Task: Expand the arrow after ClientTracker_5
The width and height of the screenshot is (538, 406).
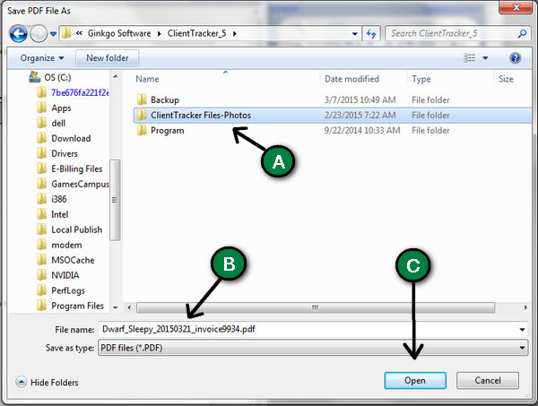Action: tap(235, 33)
